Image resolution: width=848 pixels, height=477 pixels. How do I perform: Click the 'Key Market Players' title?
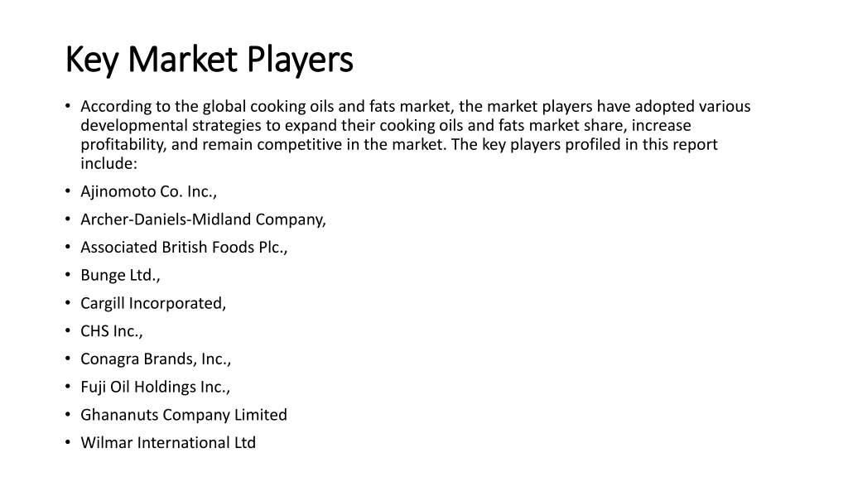[209, 60]
